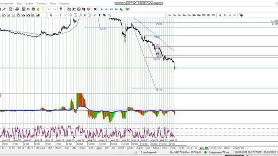Click the weekly Н timeframe button
This screenshot has height=156, width=278.
(230, 15)
